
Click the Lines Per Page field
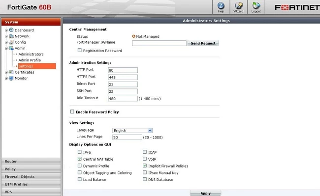coord(127,138)
